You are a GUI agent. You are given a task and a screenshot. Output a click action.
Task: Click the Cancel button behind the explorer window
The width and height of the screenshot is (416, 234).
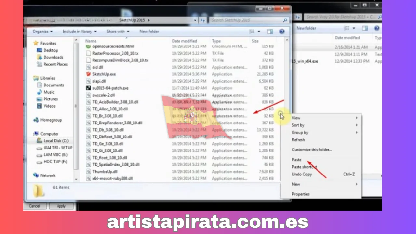click(x=34, y=206)
